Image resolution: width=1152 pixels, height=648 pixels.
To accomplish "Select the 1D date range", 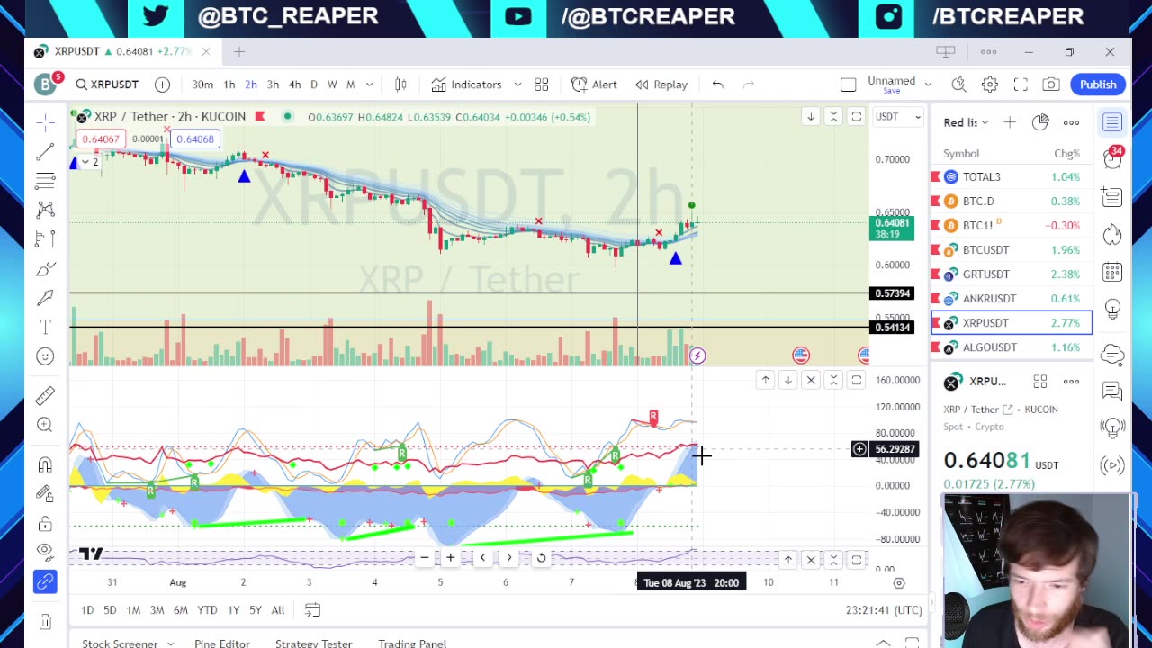I will pyautogui.click(x=87, y=610).
